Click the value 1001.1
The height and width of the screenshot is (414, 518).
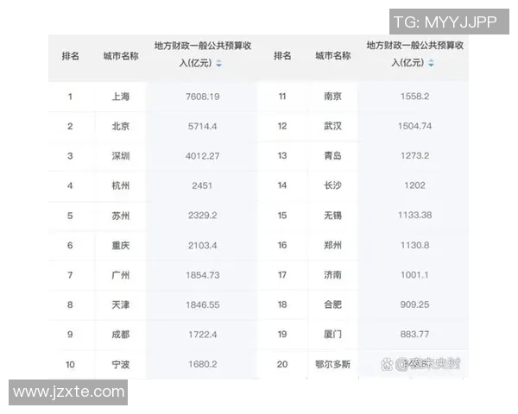(415, 275)
